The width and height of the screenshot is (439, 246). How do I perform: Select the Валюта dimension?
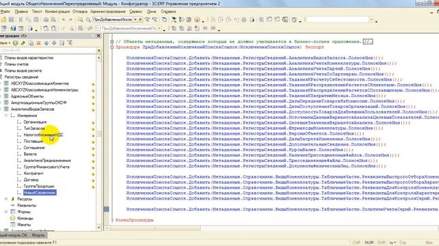click(30, 154)
